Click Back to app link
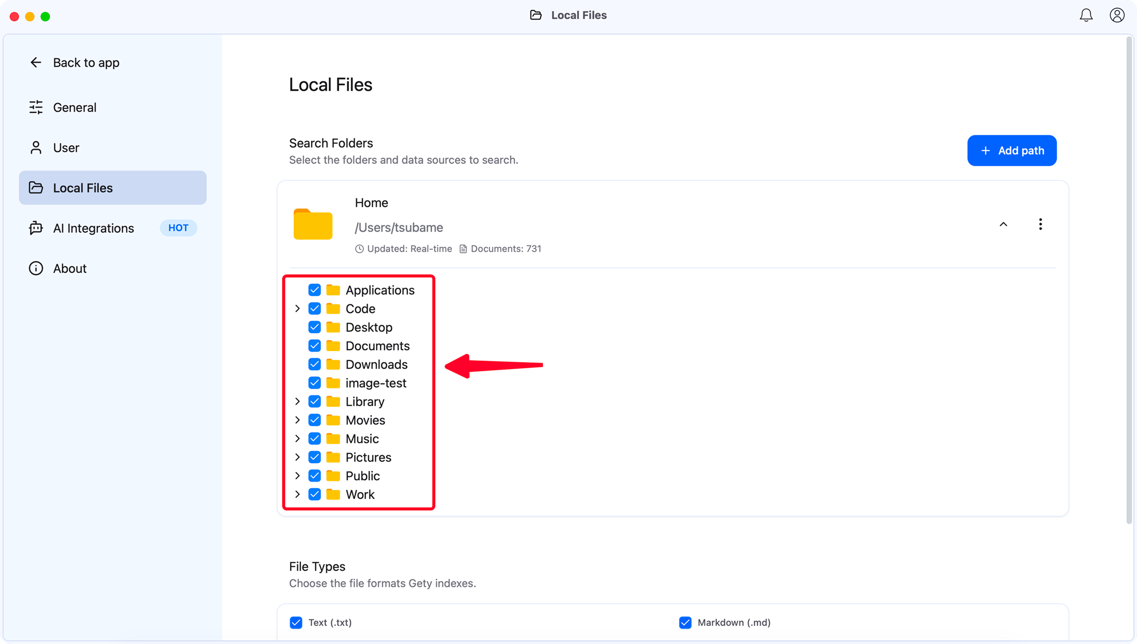This screenshot has height=644, width=1137. (86, 63)
